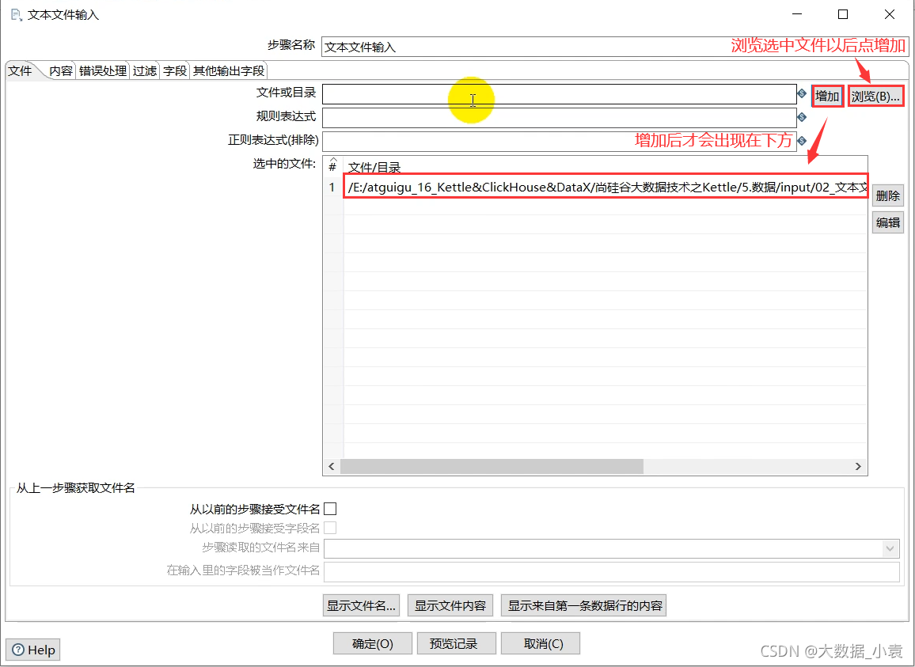Click the 文本文件输入 window title icon
This screenshot has height=667, width=915.
[x=17, y=14]
